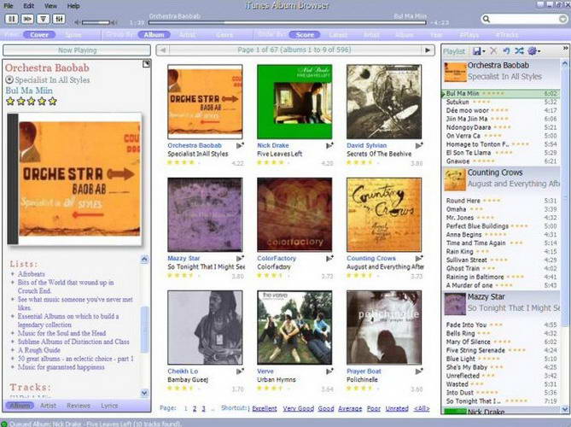This screenshot has width=571, height=427.
Task: Skip to next track button
Action: [x=27, y=19]
